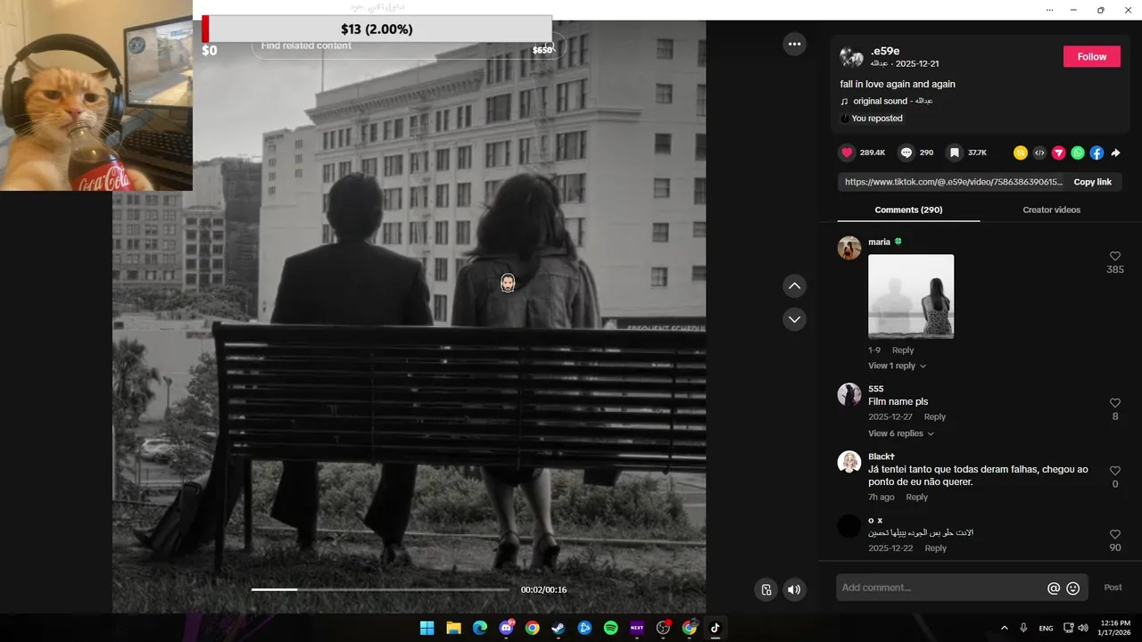Open the tray volume icon
1142x642 pixels.
pos(1083,628)
